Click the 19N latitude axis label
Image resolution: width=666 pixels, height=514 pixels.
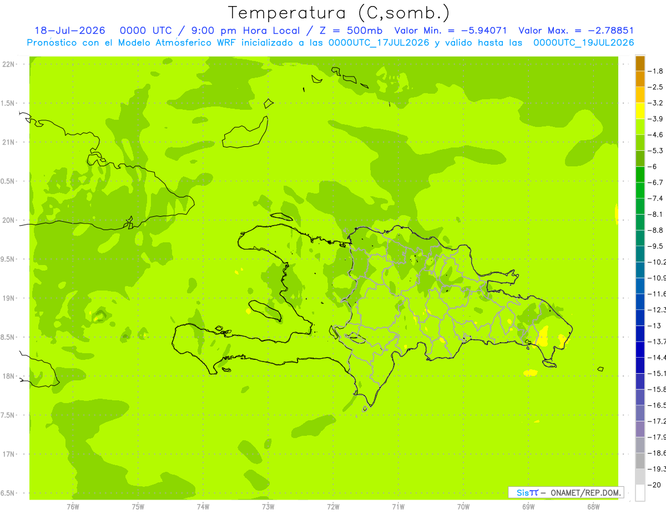coord(9,298)
